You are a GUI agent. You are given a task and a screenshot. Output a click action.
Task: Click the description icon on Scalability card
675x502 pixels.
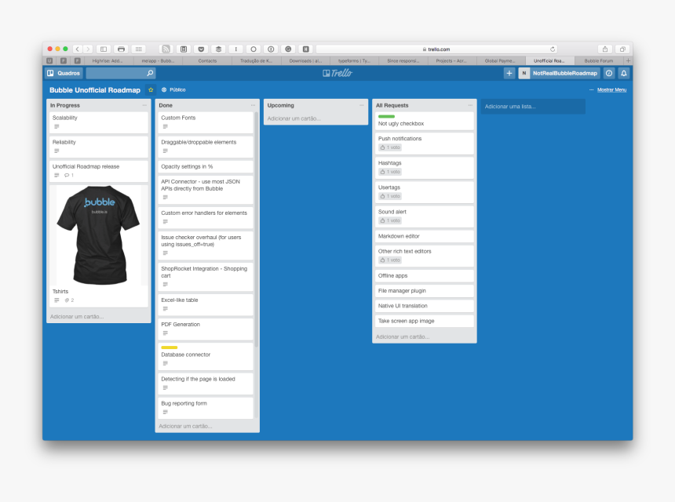point(57,126)
